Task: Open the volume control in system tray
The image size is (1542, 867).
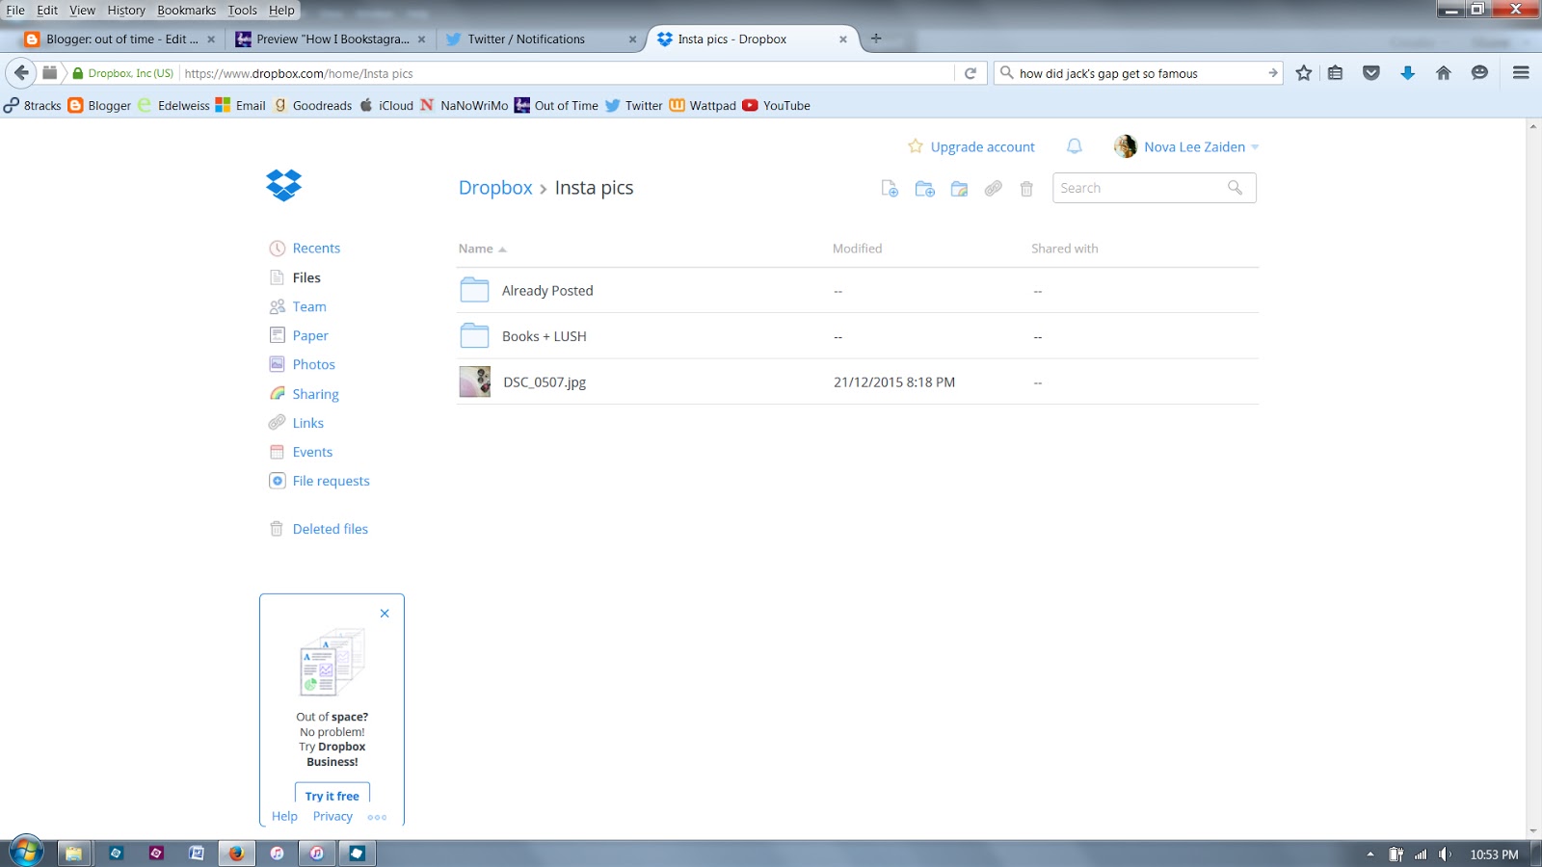Action: 1445,854
